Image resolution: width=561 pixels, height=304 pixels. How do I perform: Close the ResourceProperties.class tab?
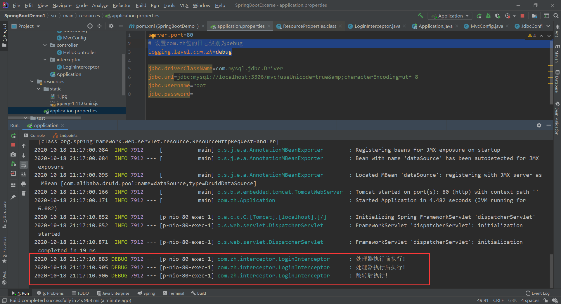(x=341, y=26)
